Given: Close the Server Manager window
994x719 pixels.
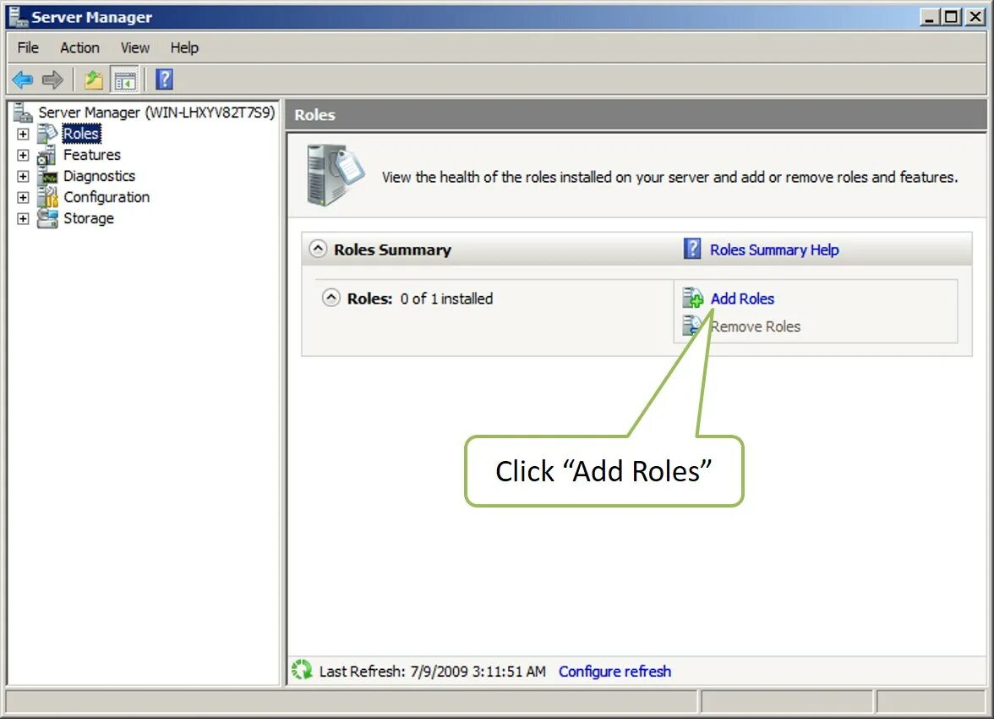Looking at the screenshot, I should pos(975,17).
